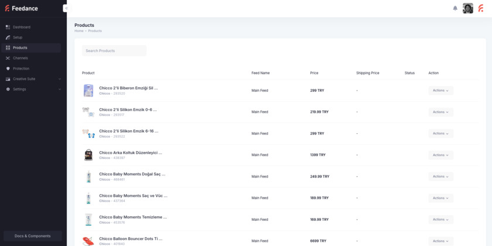Open Actions dropdown for Chicco Baby Moments Temizleme
The width and height of the screenshot is (492, 246).
tap(440, 220)
